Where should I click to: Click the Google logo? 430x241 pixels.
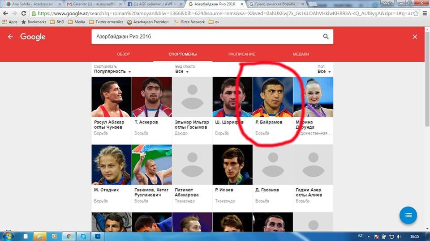pos(33,37)
